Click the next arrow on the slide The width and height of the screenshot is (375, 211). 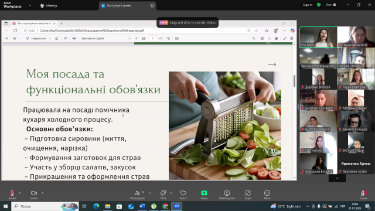[272, 64]
